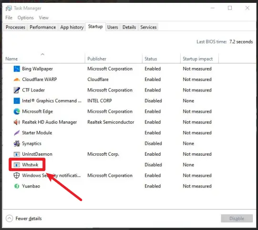Open the View menu
The image size is (258, 230).
(x=43, y=18)
